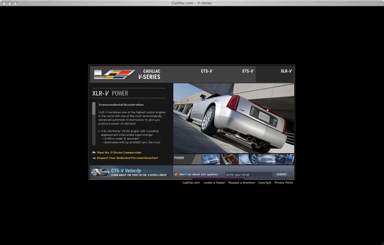The width and height of the screenshot is (384, 245).
Task: Open the wheel close-up thumbnail
Action: click(248, 159)
